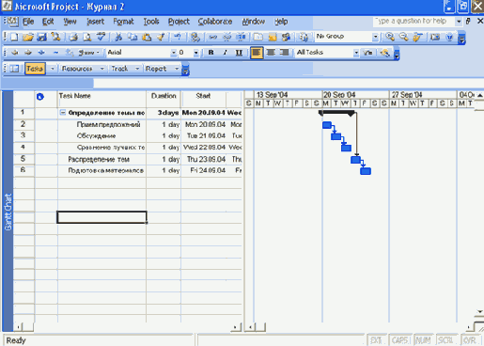Open Print Preview from the toolbar
Image resolution: width=484 pixels, height=346 pixels.
tap(87, 37)
